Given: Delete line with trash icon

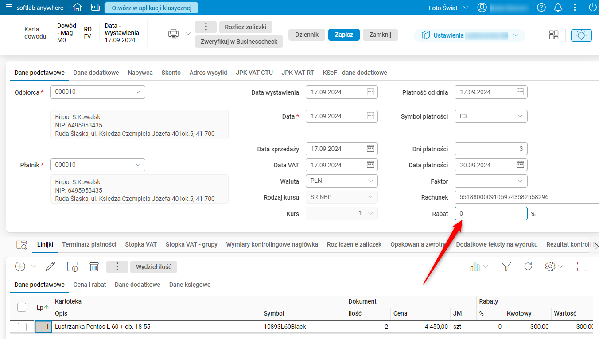Looking at the screenshot, I should pos(94,266).
